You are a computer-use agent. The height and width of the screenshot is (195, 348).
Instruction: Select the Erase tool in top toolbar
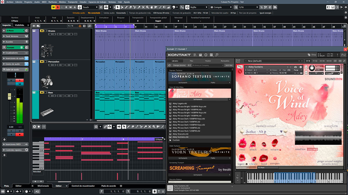130,7
